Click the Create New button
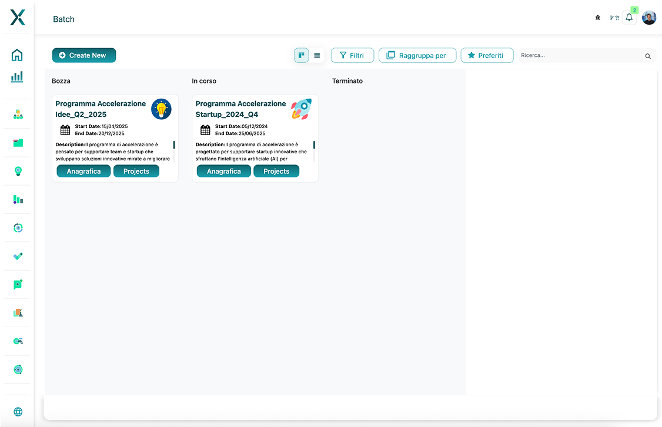The height and width of the screenshot is (427, 662). (84, 55)
